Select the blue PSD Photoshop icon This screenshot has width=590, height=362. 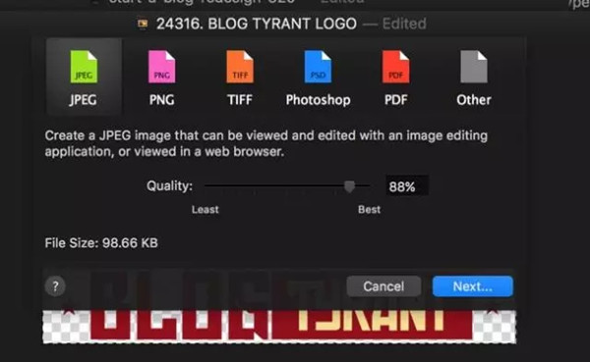[x=318, y=67]
